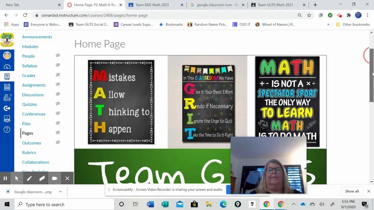This screenshot has height=210, width=374.
Task: Open Rubrics in course navigation
Action: point(29,152)
